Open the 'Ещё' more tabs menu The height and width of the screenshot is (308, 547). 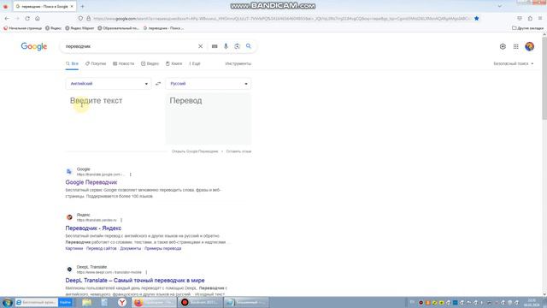click(x=195, y=63)
